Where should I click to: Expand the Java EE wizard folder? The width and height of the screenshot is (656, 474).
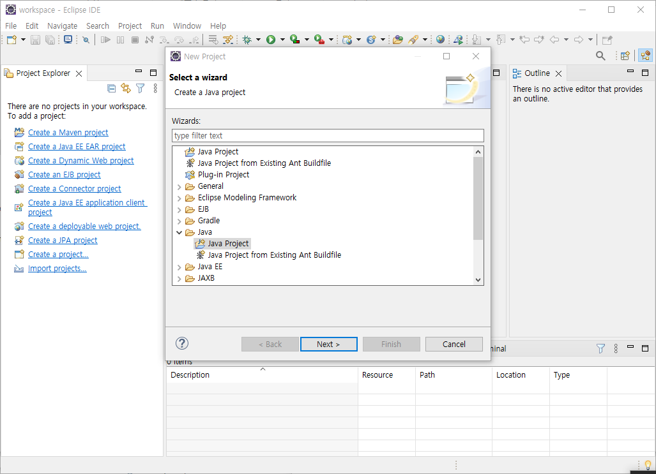[x=179, y=267]
